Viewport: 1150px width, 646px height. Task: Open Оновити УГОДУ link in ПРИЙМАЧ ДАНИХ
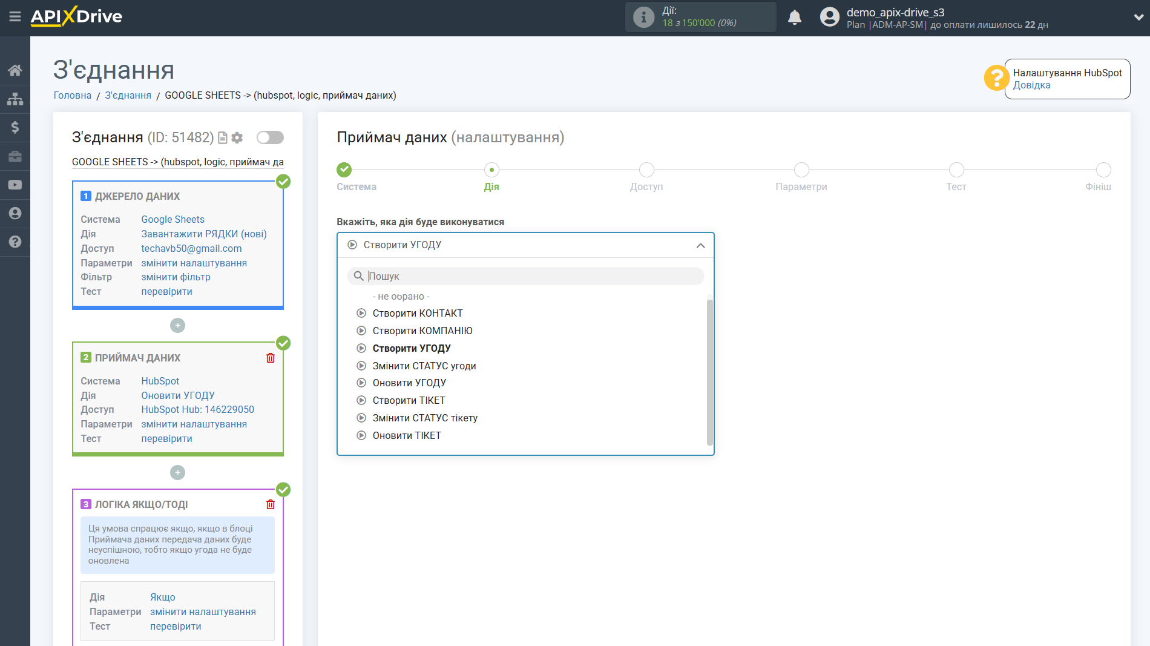coord(178,396)
